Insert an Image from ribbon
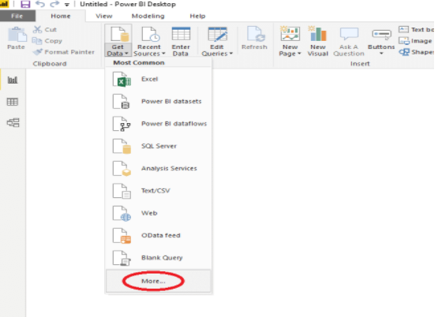The image size is (438, 317). pos(415,41)
